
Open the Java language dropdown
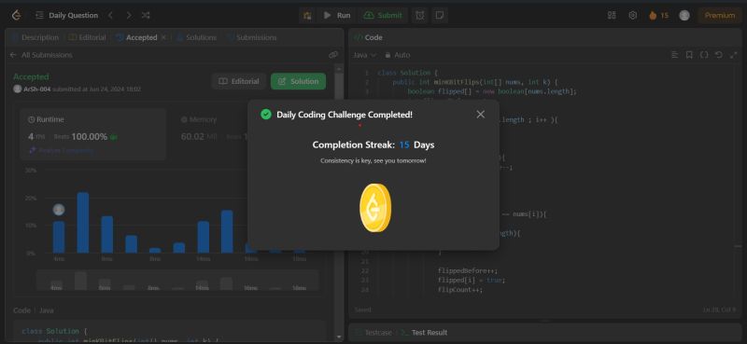(x=364, y=55)
